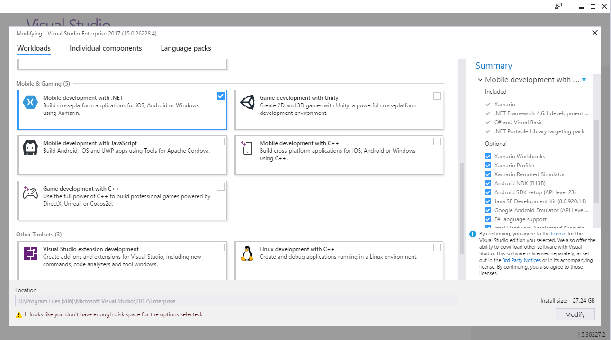Viewport: 611px width, 340px height.
Task: Open the license link
Action: [x=558, y=234]
